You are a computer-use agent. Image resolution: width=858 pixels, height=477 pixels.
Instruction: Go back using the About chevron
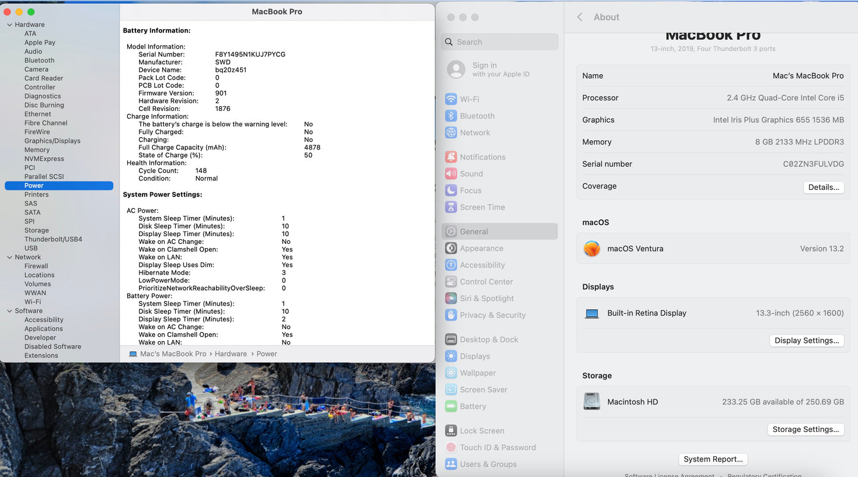pos(580,17)
